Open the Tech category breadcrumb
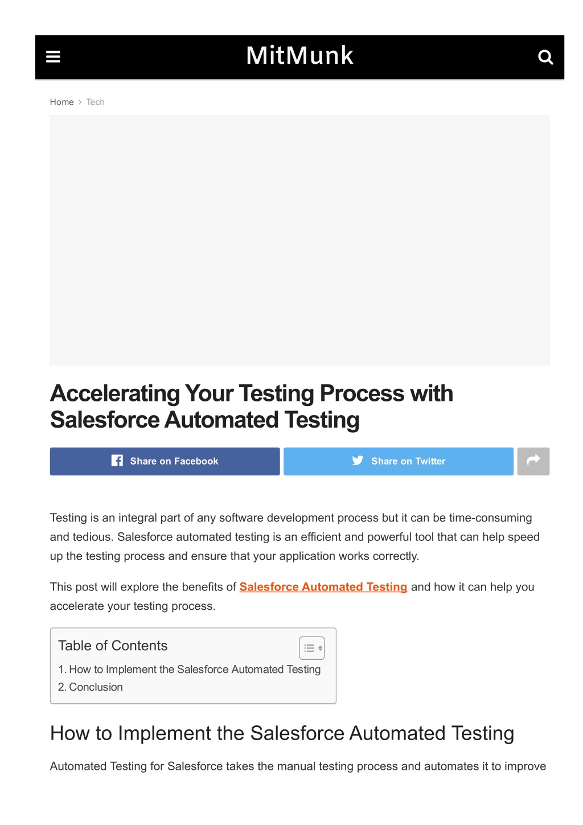 coord(95,102)
